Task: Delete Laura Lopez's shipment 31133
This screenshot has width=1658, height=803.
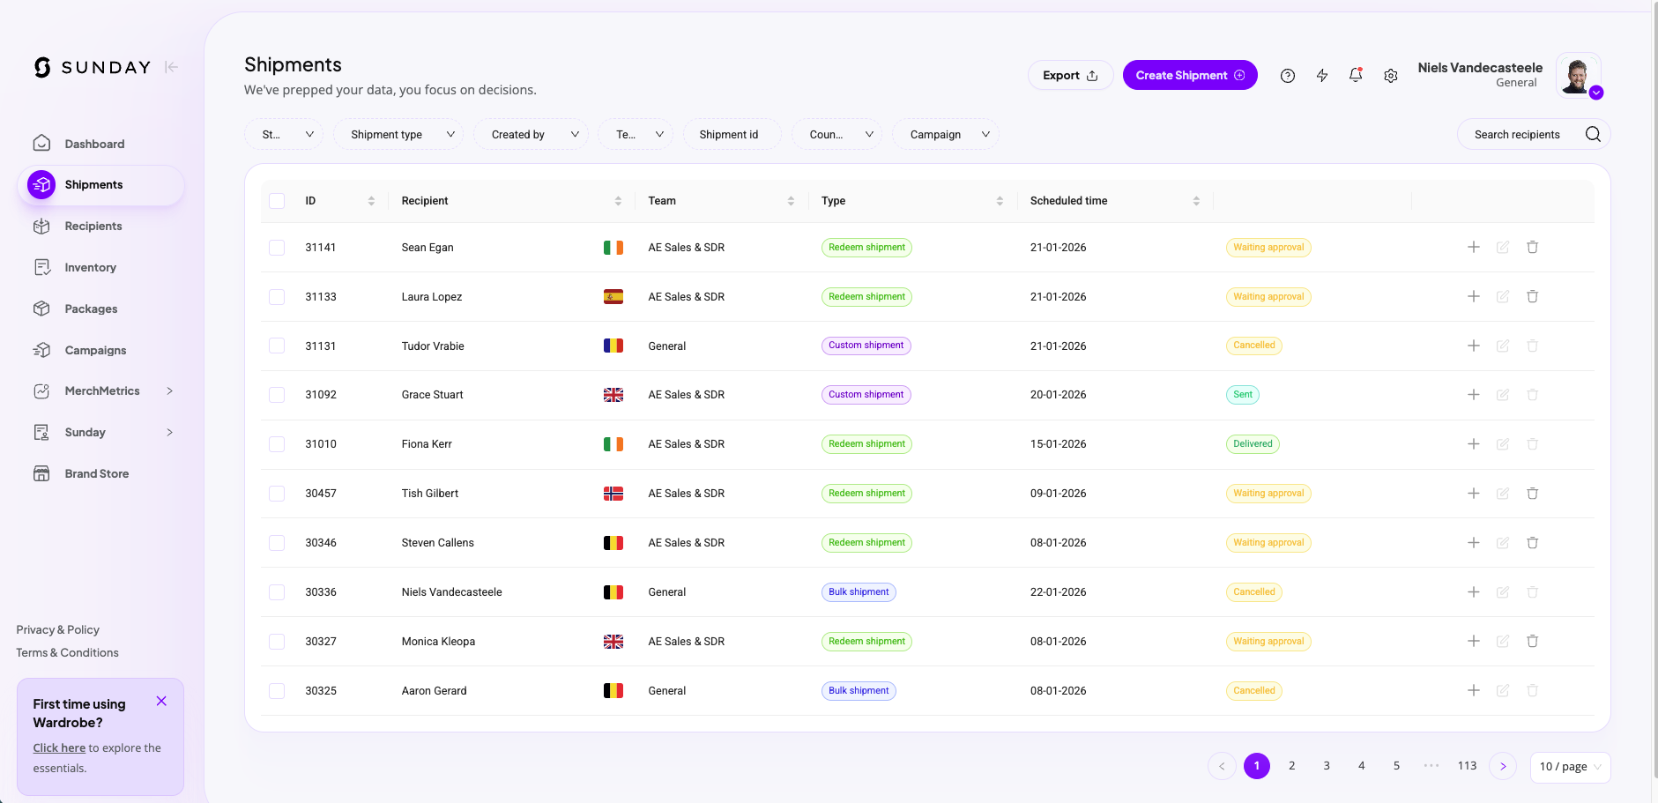Action: pyautogui.click(x=1533, y=296)
